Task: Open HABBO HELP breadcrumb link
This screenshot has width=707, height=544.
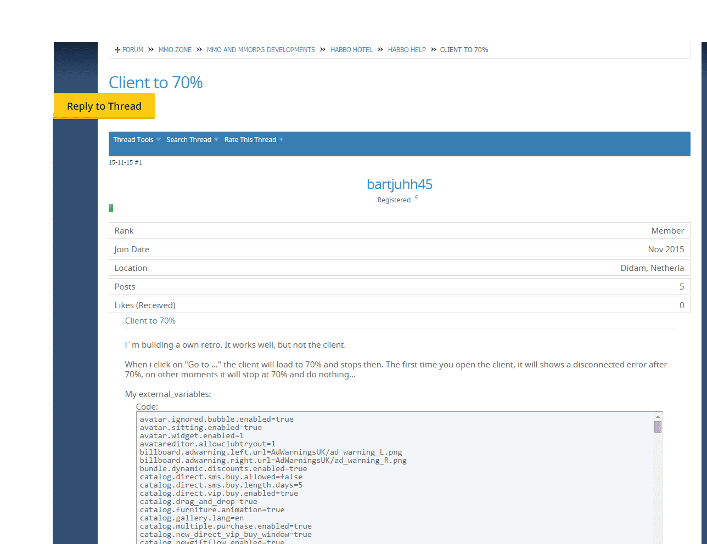Action: pos(407,50)
